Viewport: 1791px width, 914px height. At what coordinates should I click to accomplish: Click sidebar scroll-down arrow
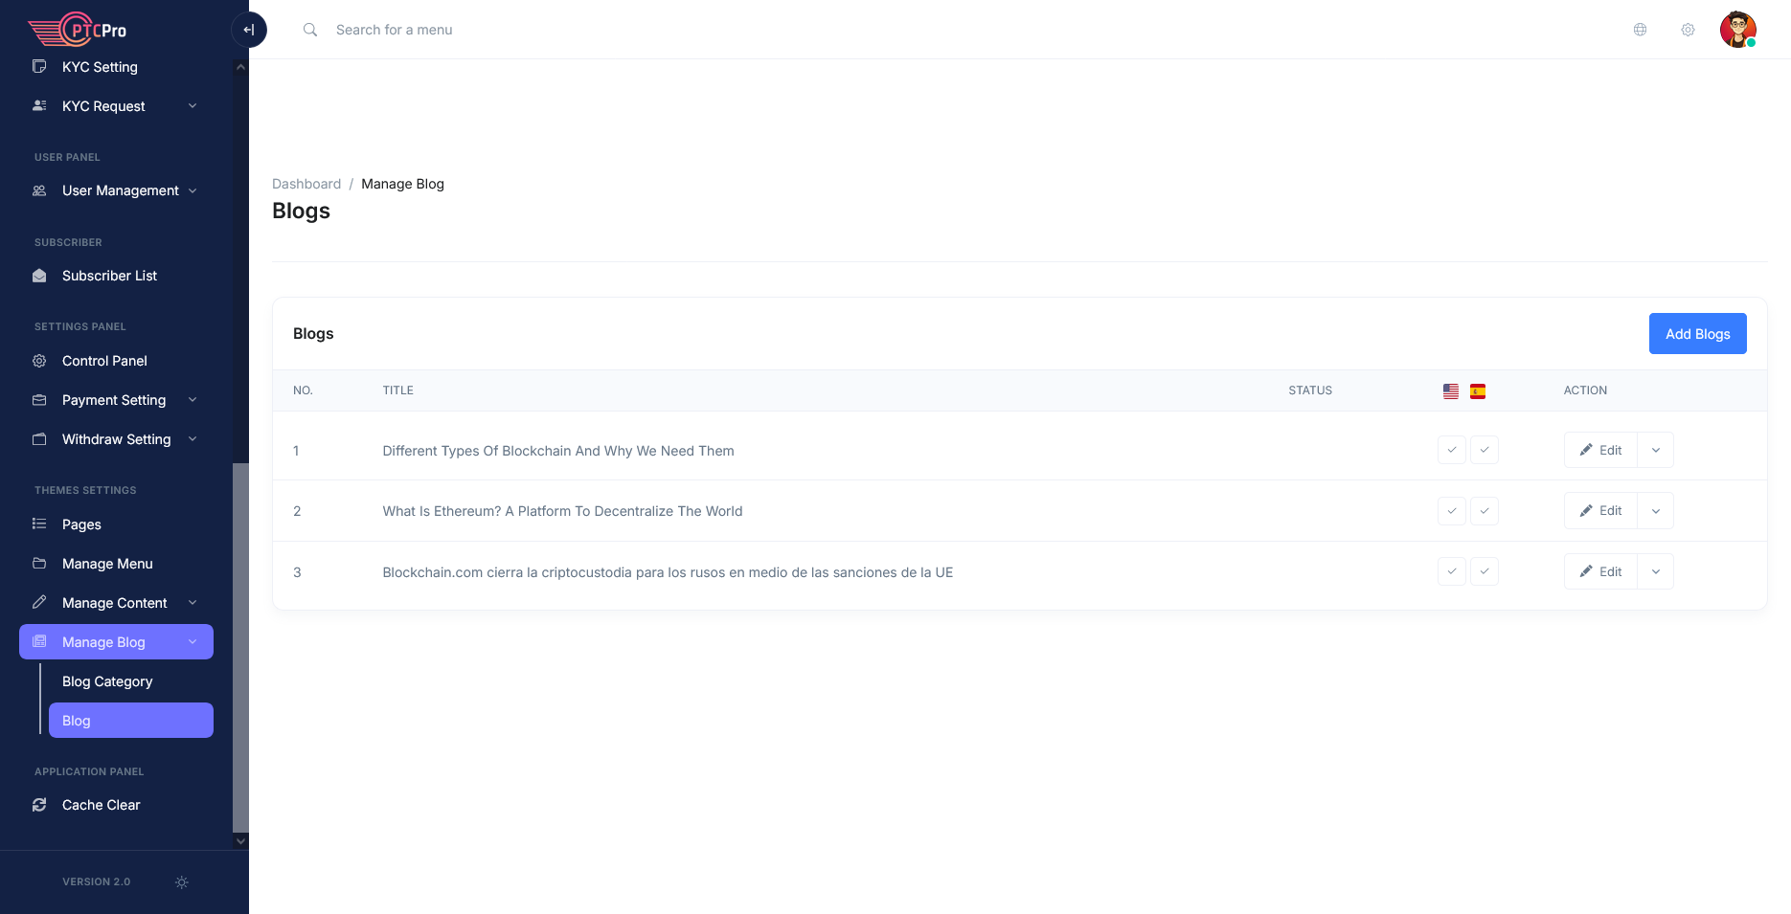click(240, 841)
